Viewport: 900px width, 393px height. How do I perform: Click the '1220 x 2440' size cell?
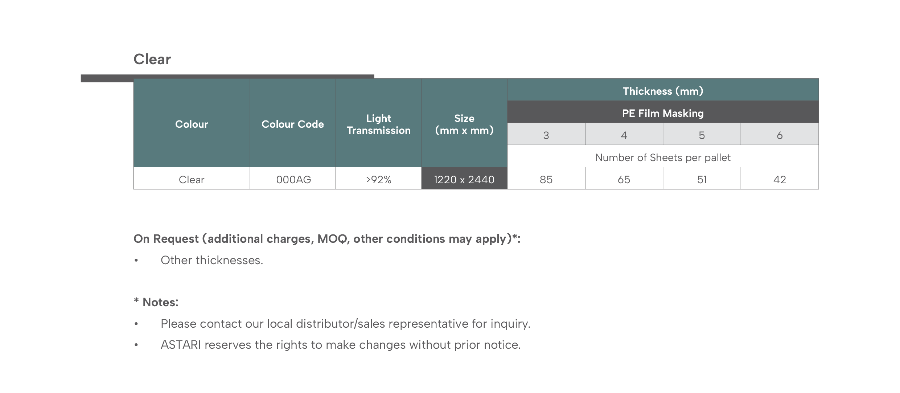point(464,179)
